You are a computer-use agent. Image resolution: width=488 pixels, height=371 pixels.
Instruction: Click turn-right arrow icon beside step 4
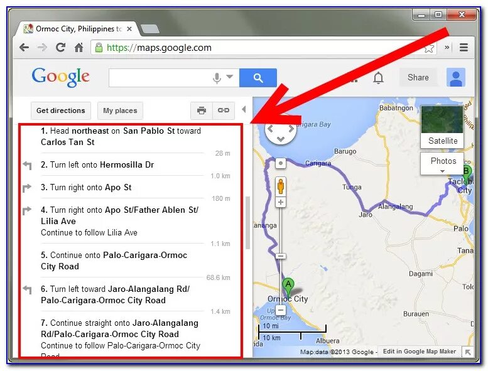coord(28,210)
